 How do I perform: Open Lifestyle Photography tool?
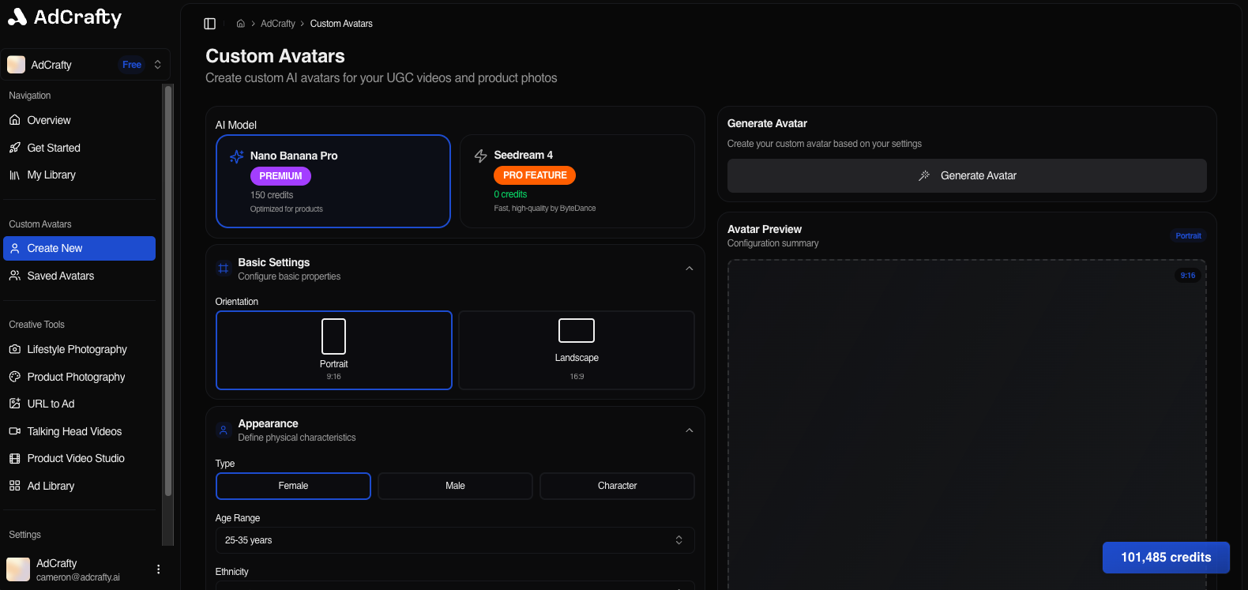(79, 349)
